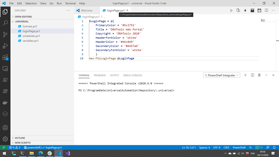279x157 pixels.
Task: Open Microsoft Edge from the taskbar
Action: coord(40,153)
